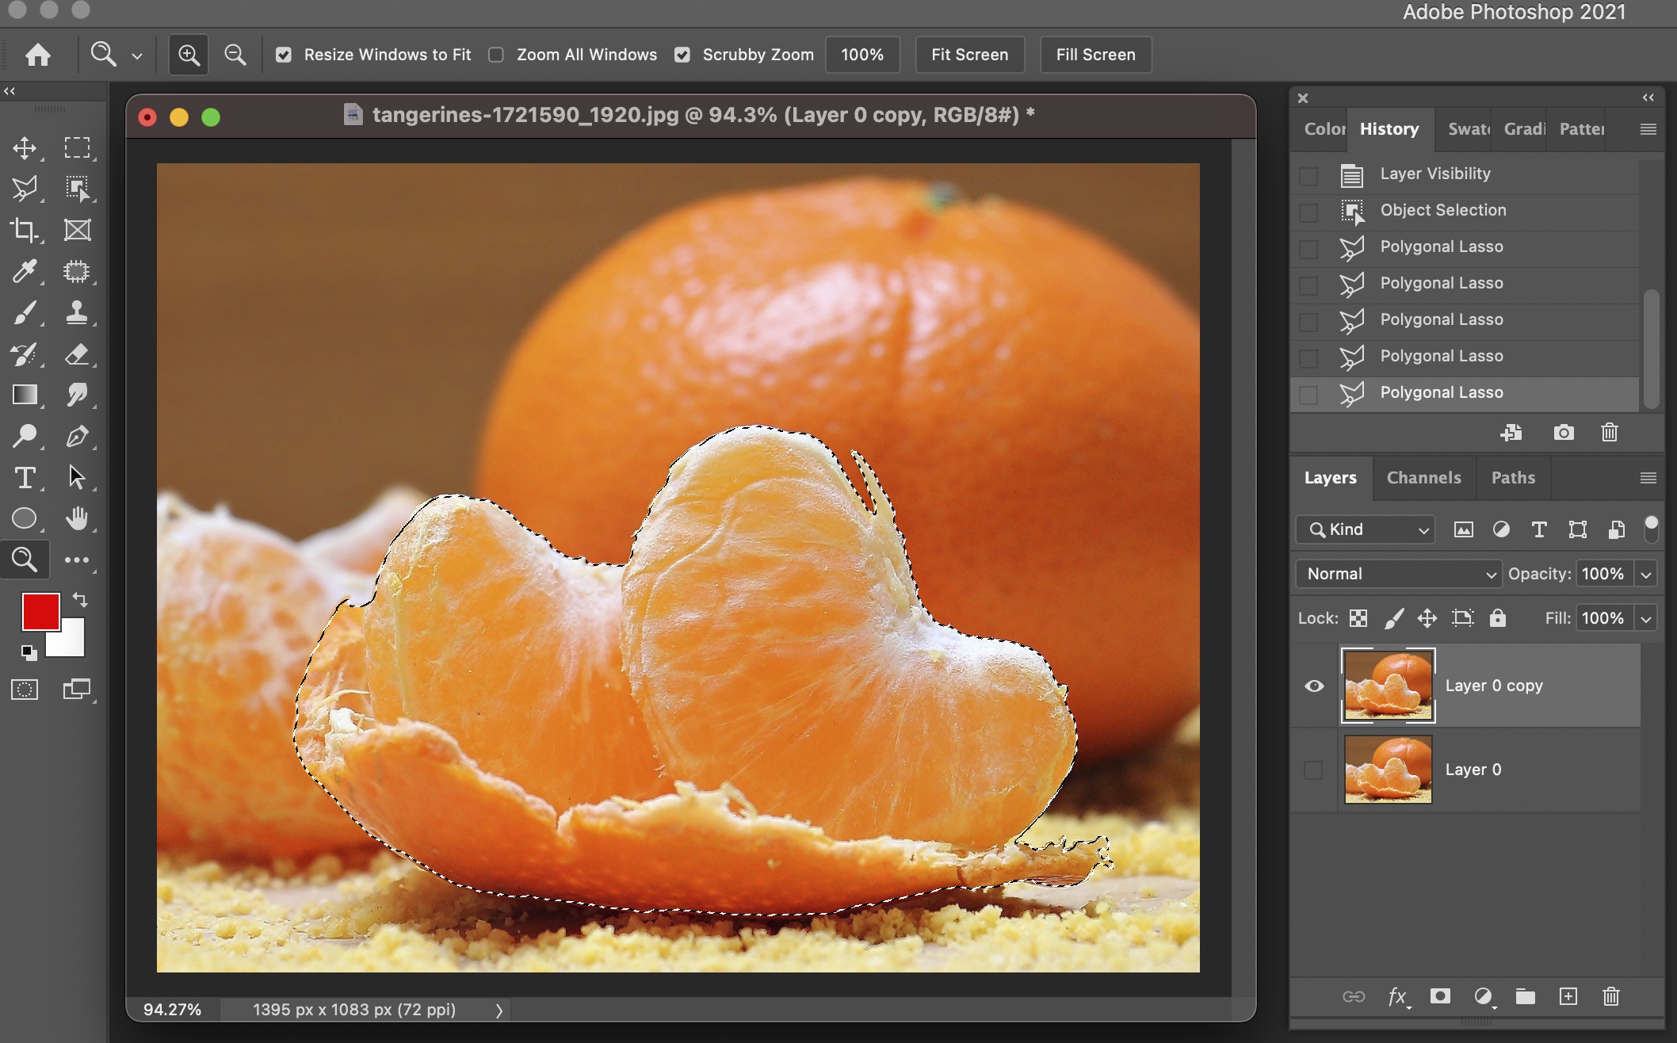Select the Eraser tool

(77, 354)
